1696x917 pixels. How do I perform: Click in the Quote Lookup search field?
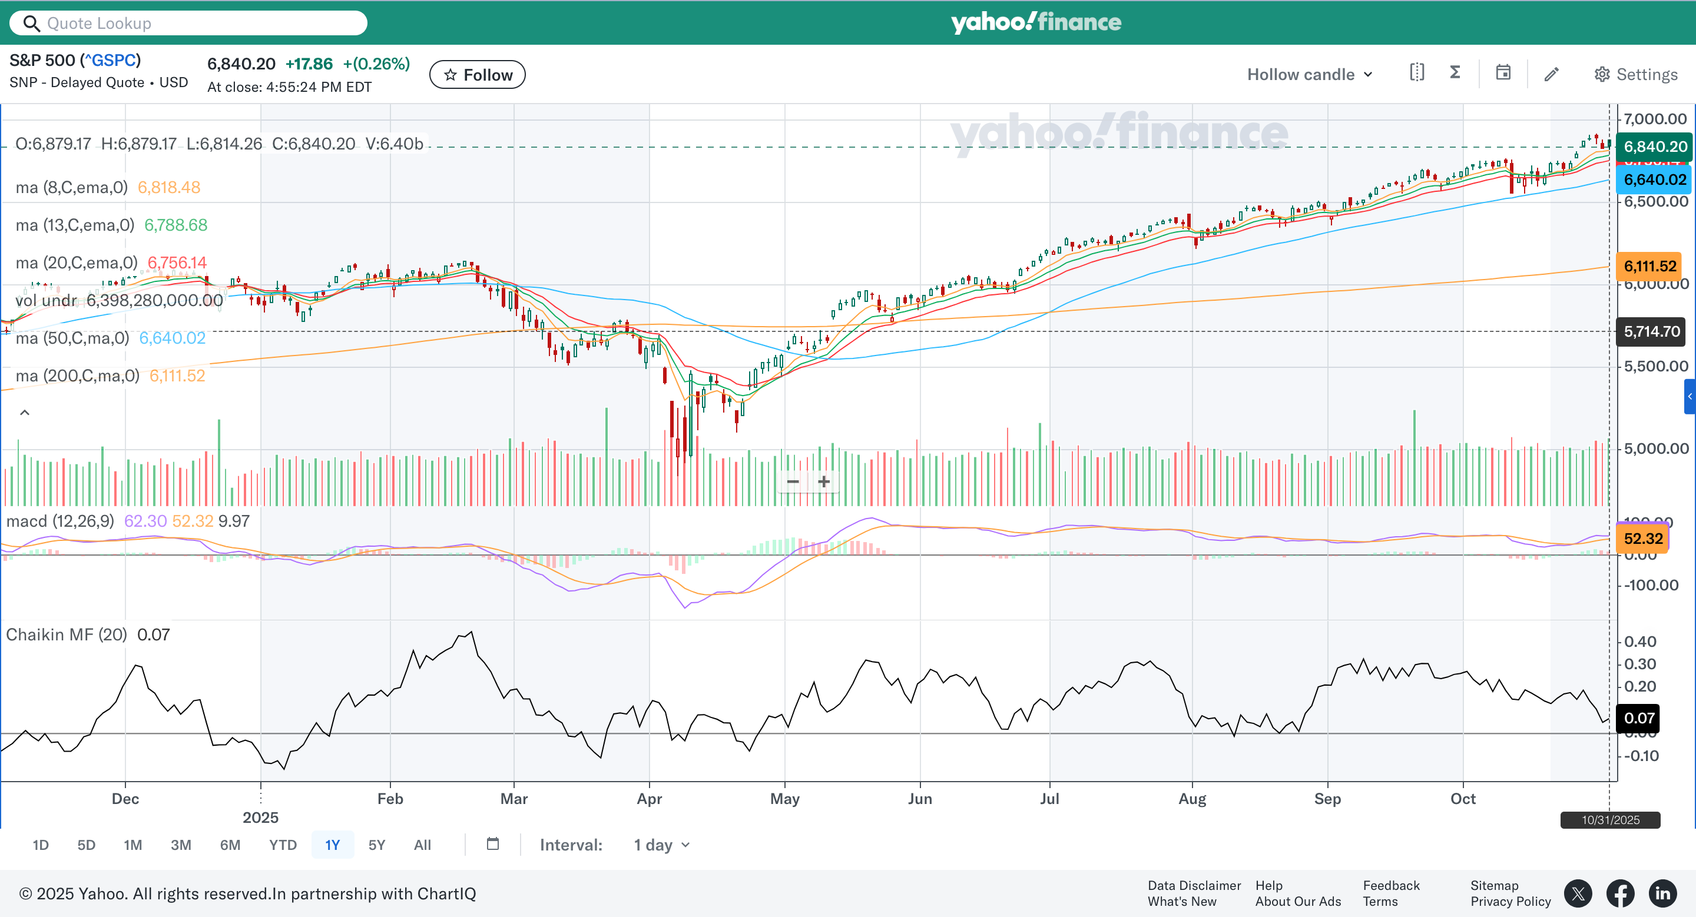[197, 23]
